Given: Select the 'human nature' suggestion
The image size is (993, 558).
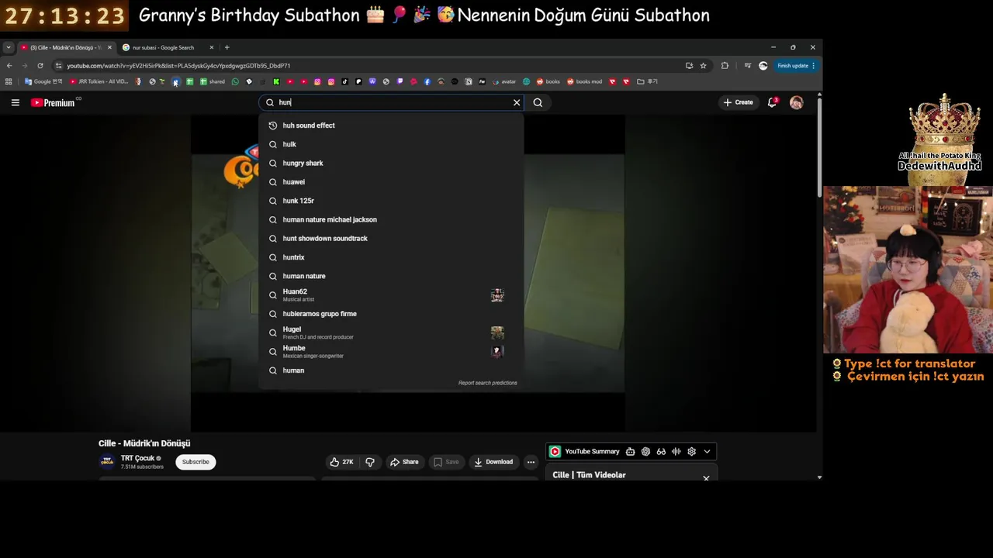Looking at the screenshot, I should (391, 276).
